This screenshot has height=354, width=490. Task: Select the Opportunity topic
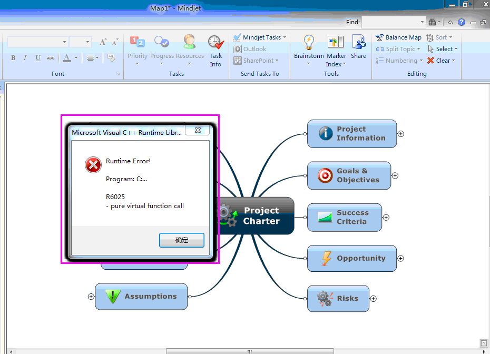click(x=352, y=259)
